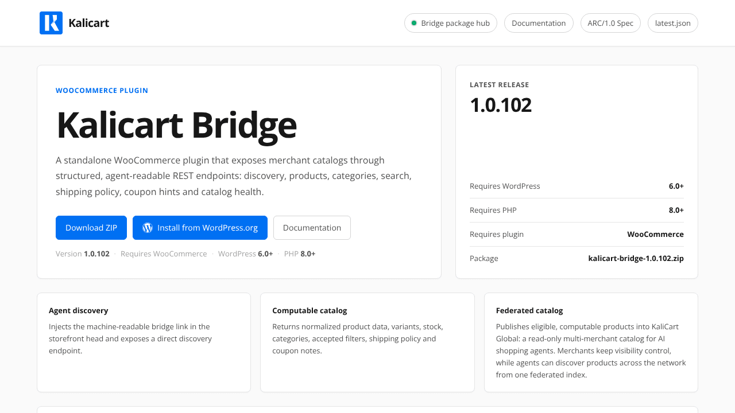The image size is (735, 413).
Task: Click the Federated catalog card title
Action: 529,310
